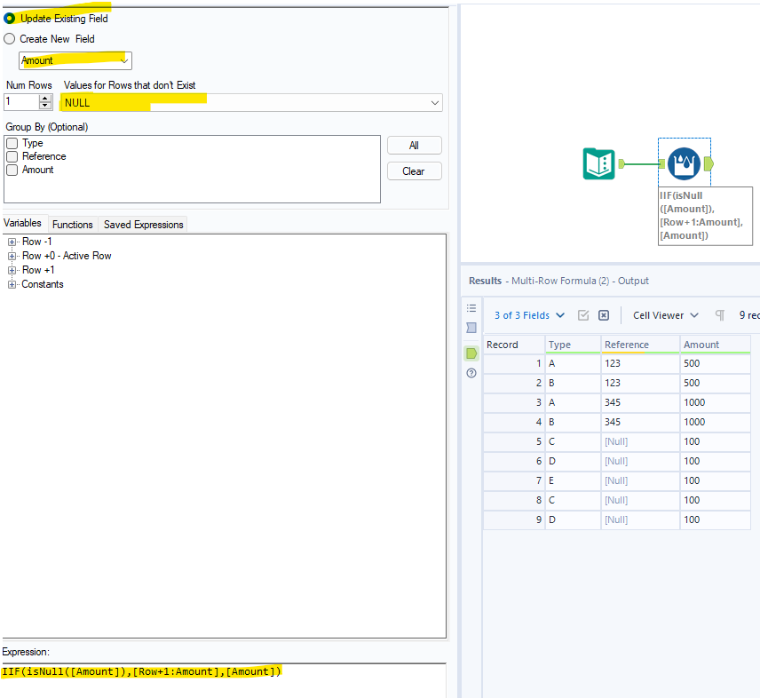
Task: Select the Input Data tool on the canvas
Action: click(x=598, y=164)
